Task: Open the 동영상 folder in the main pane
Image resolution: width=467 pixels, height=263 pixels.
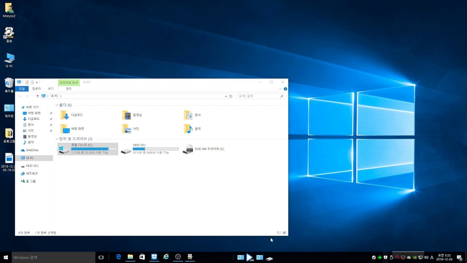Action: 132,115
